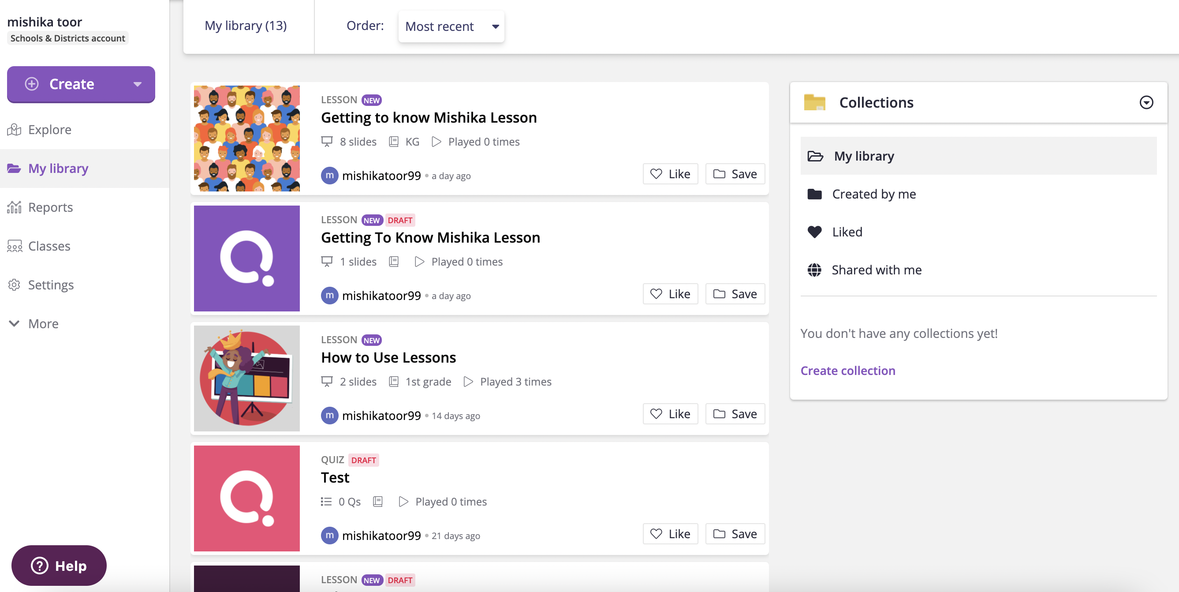Screen dimensions: 1179x592
Task: Click the Play icon on 'How to Use Lessons'
Action: (468, 381)
